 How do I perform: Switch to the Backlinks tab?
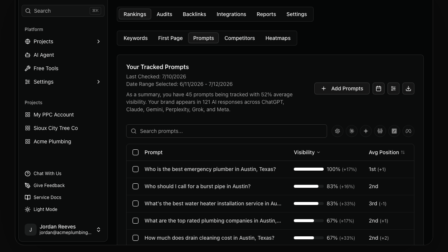coord(194,14)
